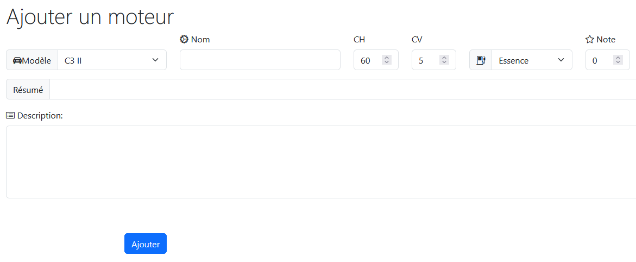Click the fuel pump icon
Viewport: 636px width, 262px height.
(x=481, y=60)
